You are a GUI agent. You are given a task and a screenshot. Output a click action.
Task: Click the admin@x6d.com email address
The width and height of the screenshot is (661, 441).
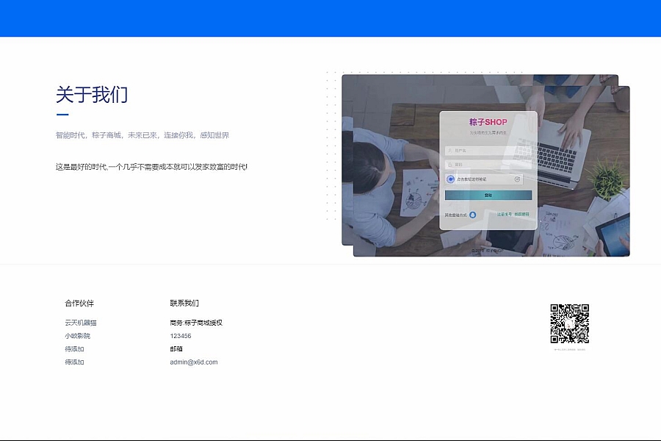point(194,362)
